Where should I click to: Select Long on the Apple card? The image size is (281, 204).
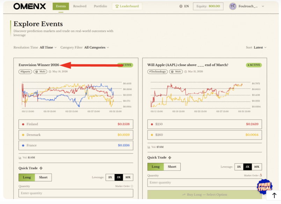(x=156, y=167)
